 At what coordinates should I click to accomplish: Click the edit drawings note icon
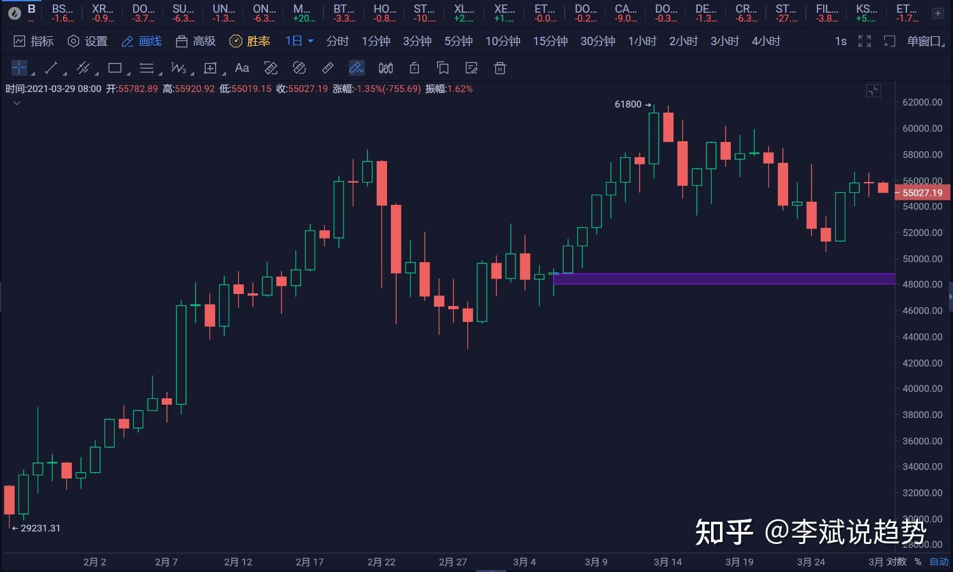pyautogui.click(x=472, y=68)
